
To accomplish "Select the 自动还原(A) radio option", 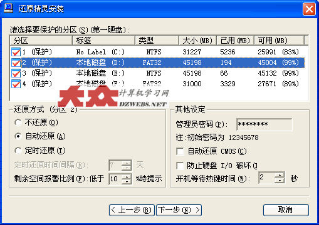I will 18,136.
